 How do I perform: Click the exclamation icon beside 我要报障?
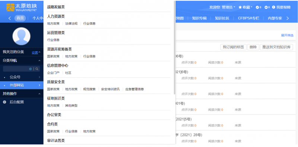[273, 7]
